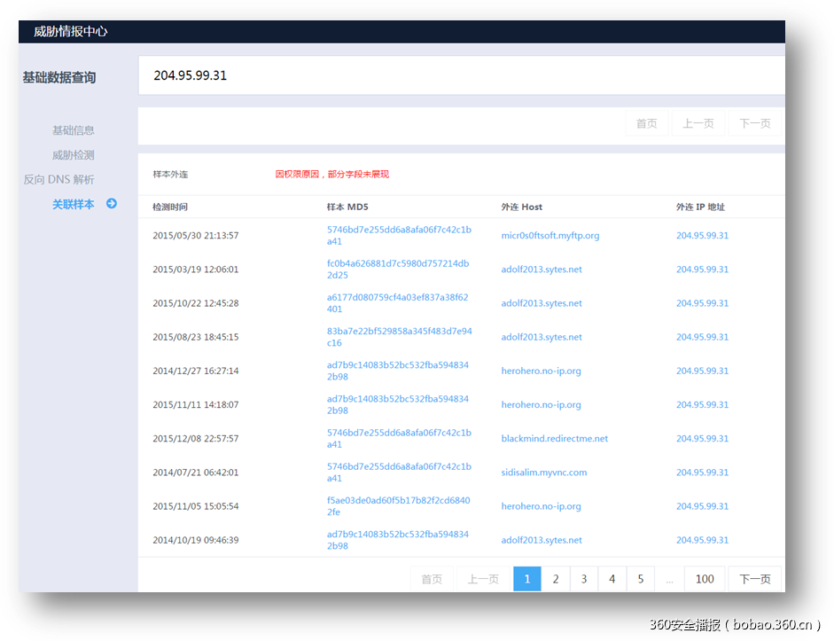Go to page 1 in pagination
The image size is (834, 641).
click(527, 579)
